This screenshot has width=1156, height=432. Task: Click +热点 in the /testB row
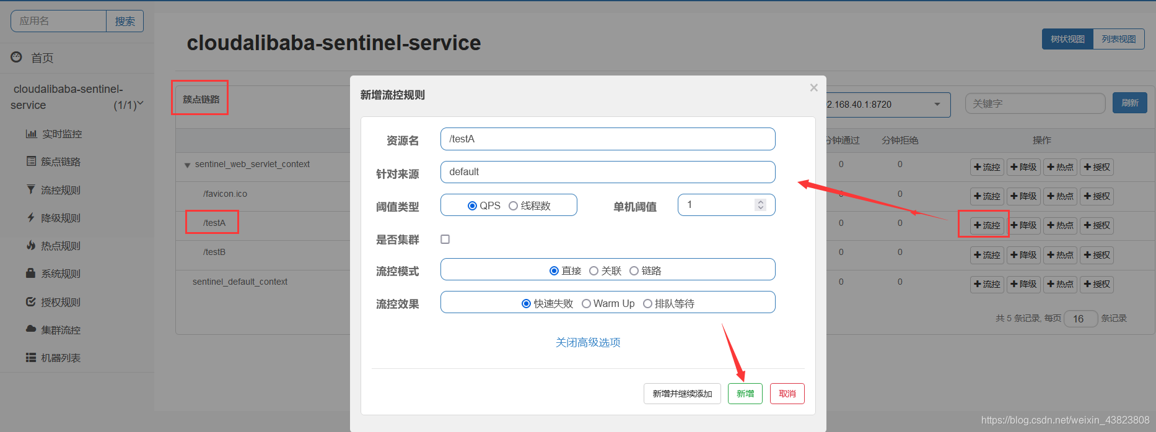coord(1060,255)
